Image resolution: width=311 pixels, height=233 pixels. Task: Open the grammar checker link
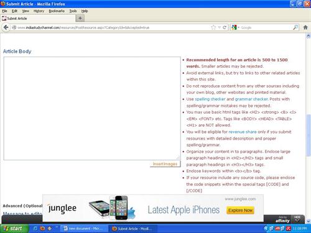(251, 99)
